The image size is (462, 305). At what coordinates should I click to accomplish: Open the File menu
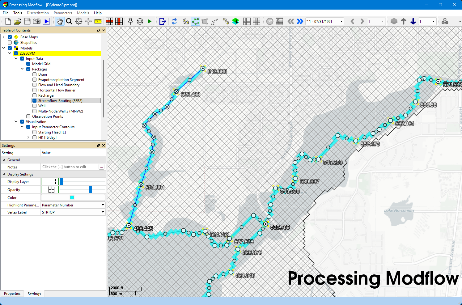pos(6,13)
